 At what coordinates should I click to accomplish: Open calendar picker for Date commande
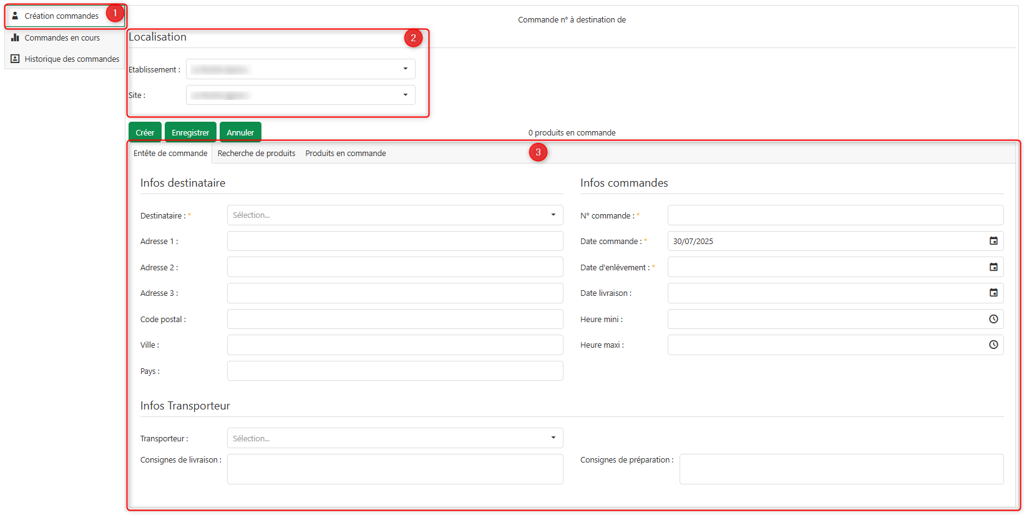993,241
